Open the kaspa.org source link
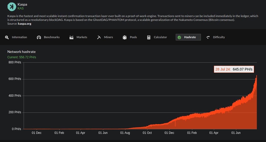 (x=25, y=24)
